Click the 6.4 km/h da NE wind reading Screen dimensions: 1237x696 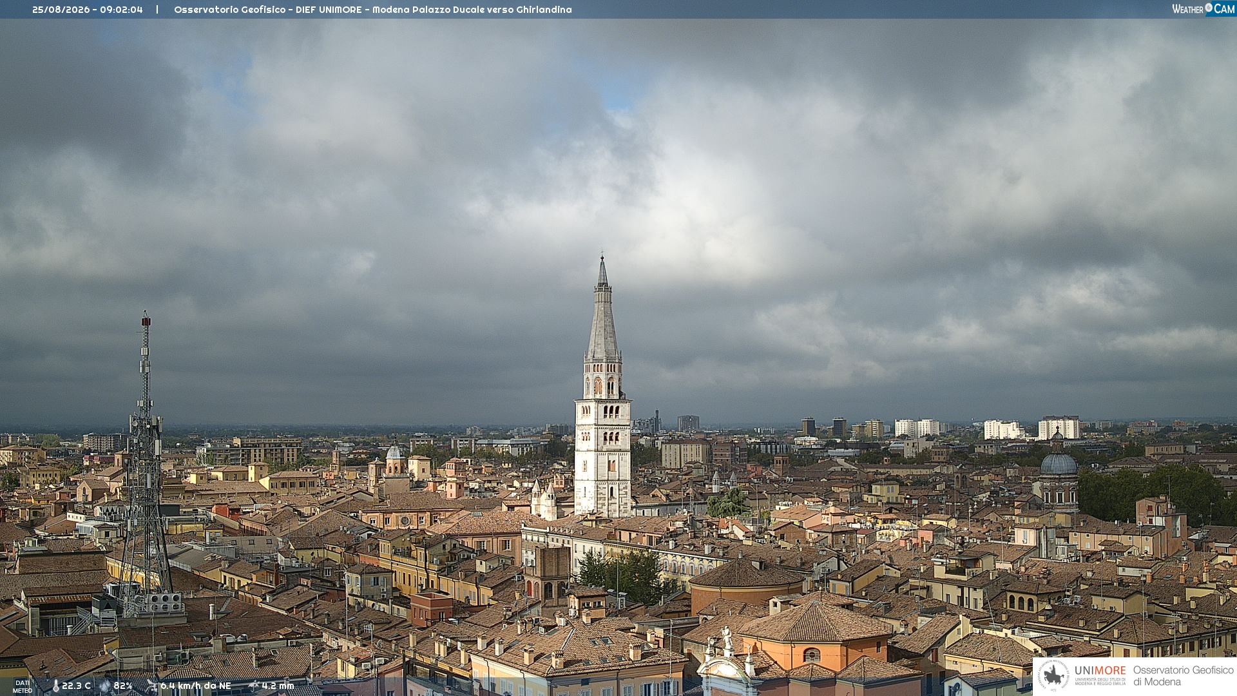click(195, 686)
